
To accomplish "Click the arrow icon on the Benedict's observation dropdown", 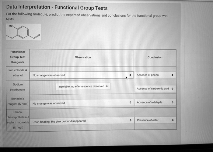I will point(130,103).
